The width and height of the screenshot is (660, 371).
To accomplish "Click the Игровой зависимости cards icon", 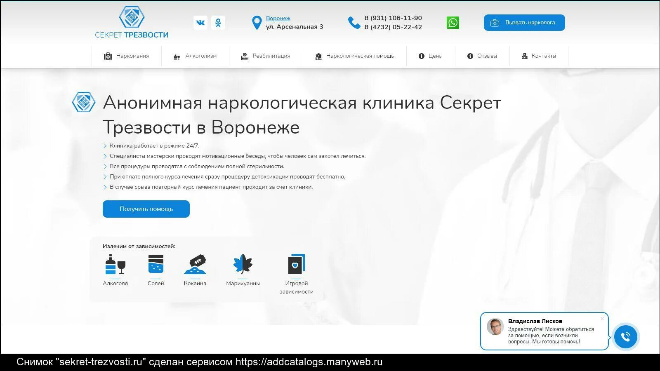I will 297,264.
